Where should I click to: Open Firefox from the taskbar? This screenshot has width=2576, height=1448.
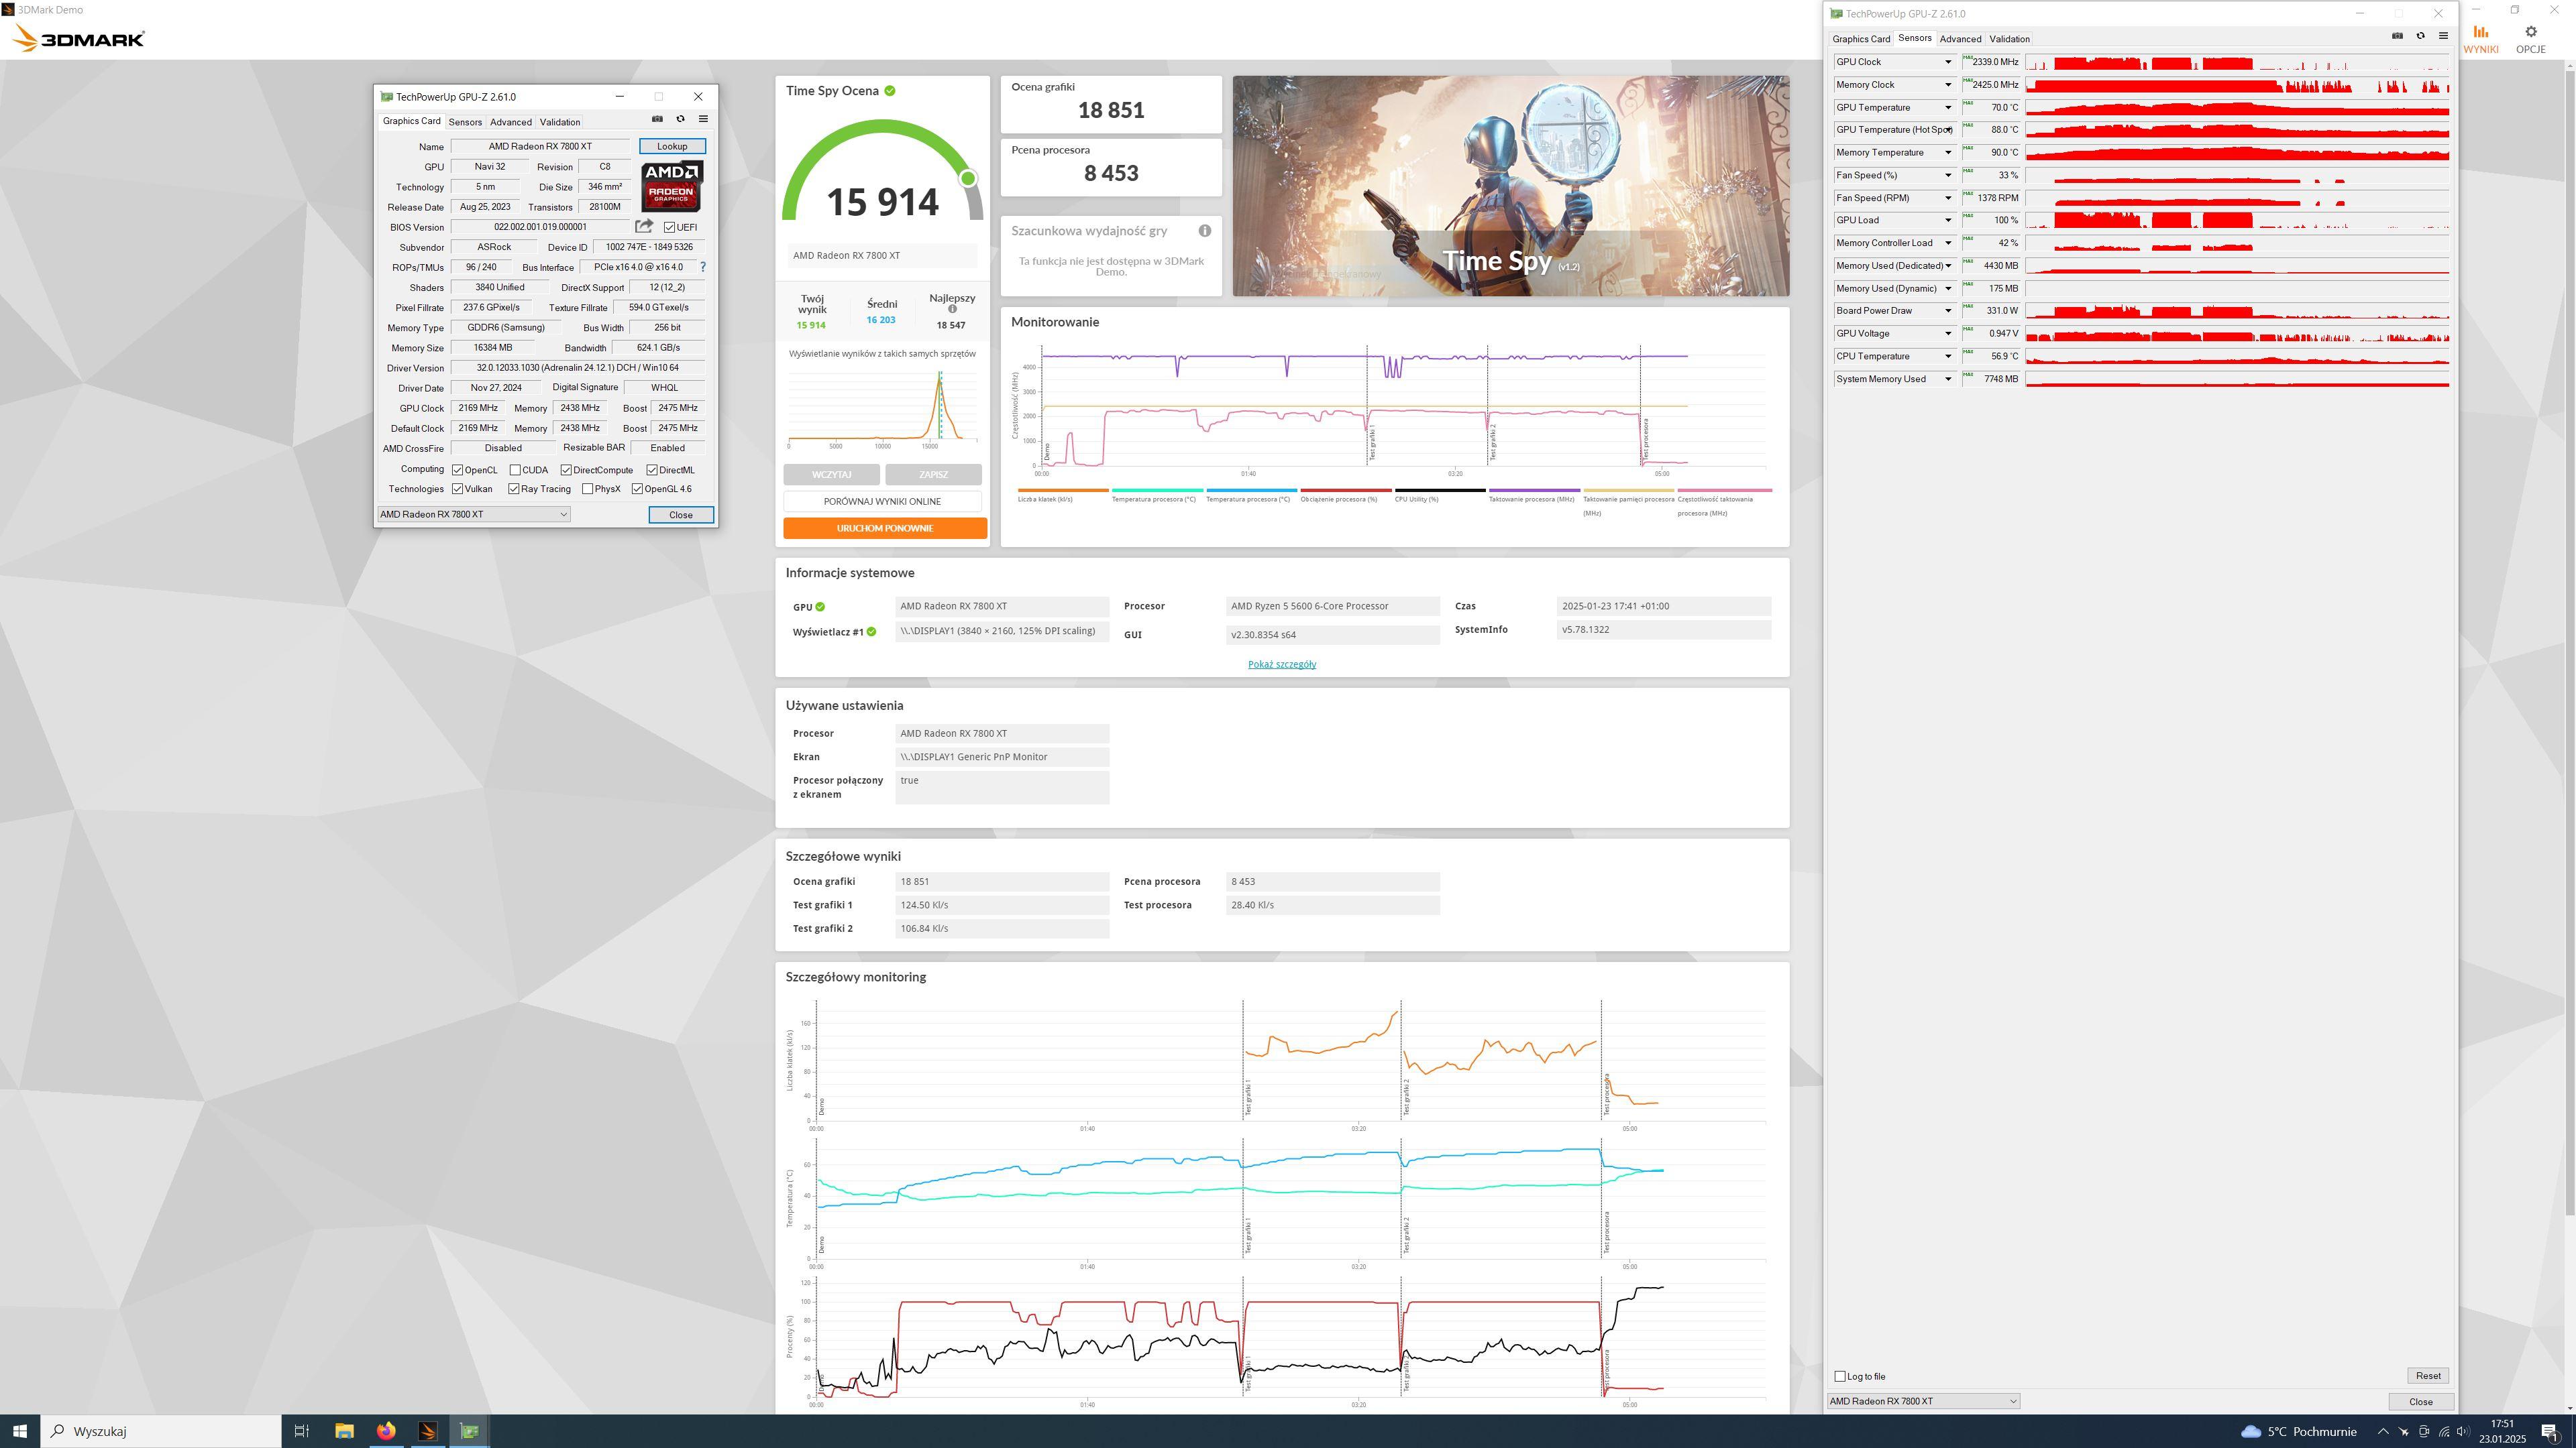pyautogui.click(x=385, y=1431)
